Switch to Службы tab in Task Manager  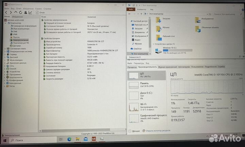point(221,67)
